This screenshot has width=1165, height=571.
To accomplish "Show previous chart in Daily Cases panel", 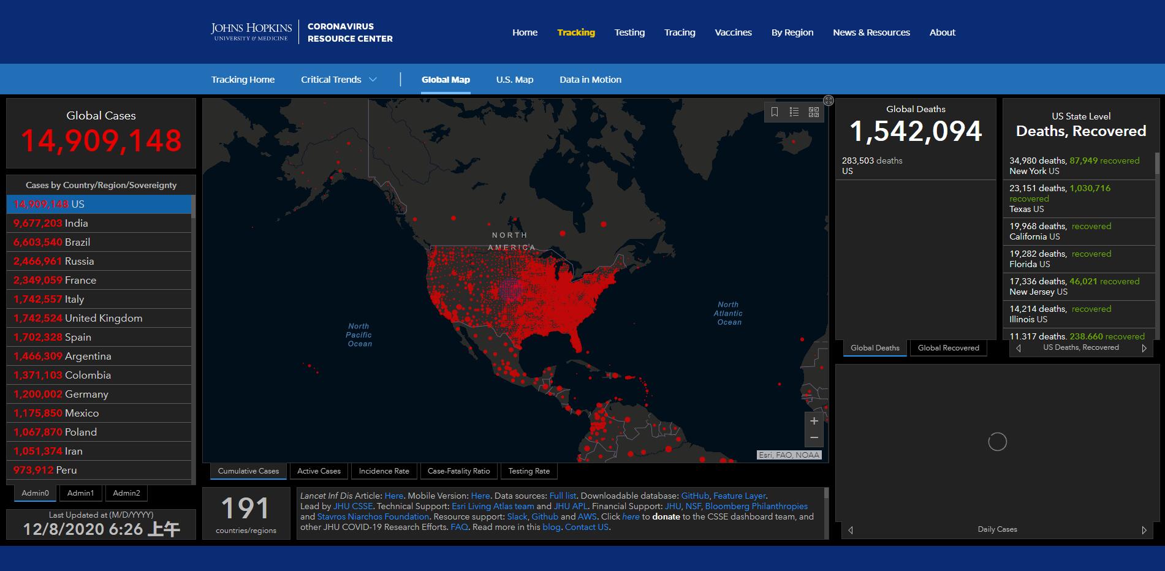I will (x=851, y=530).
